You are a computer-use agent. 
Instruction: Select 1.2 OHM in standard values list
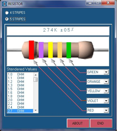coord(20,82)
